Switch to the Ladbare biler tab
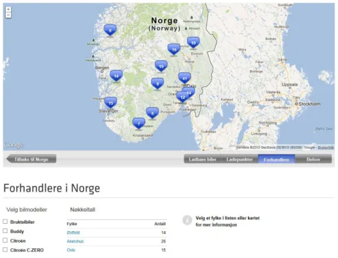 202,159
